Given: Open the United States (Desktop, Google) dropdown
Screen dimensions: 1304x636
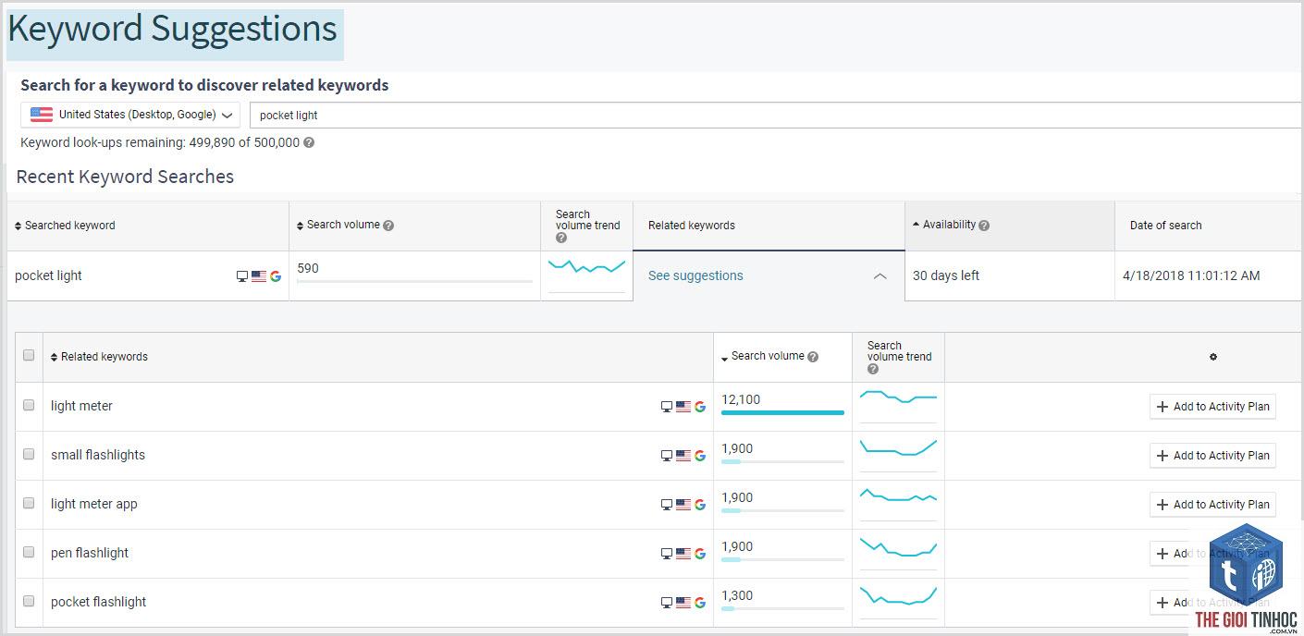Looking at the screenshot, I should click(x=130, y=115).
